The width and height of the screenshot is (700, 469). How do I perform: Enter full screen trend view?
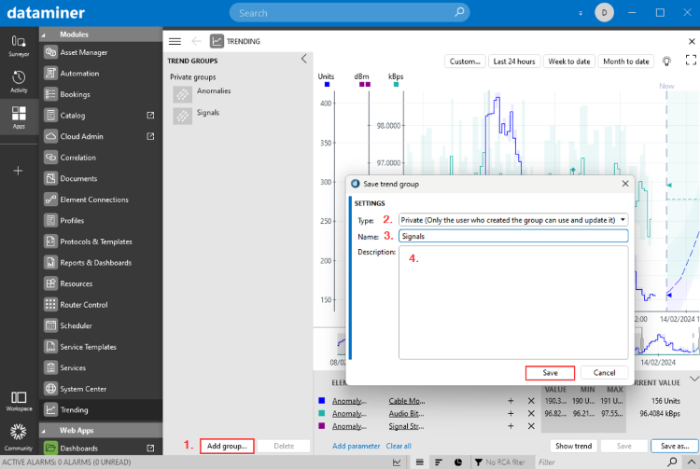691,61
